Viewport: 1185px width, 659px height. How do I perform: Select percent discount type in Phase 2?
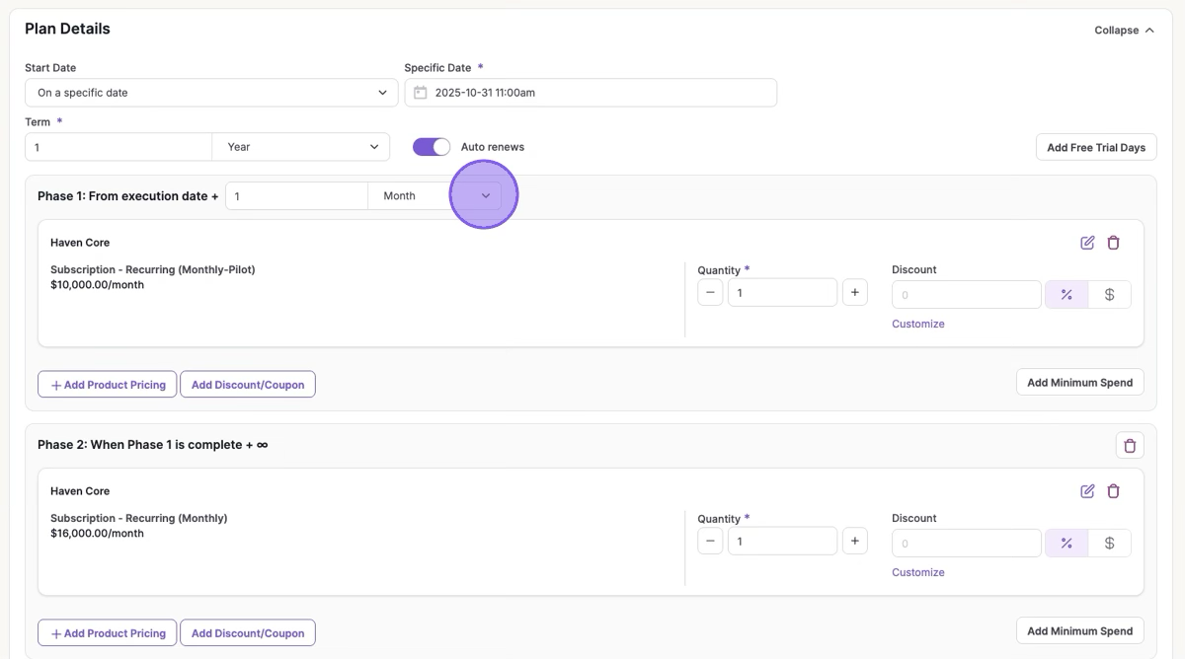(1066, 544)
